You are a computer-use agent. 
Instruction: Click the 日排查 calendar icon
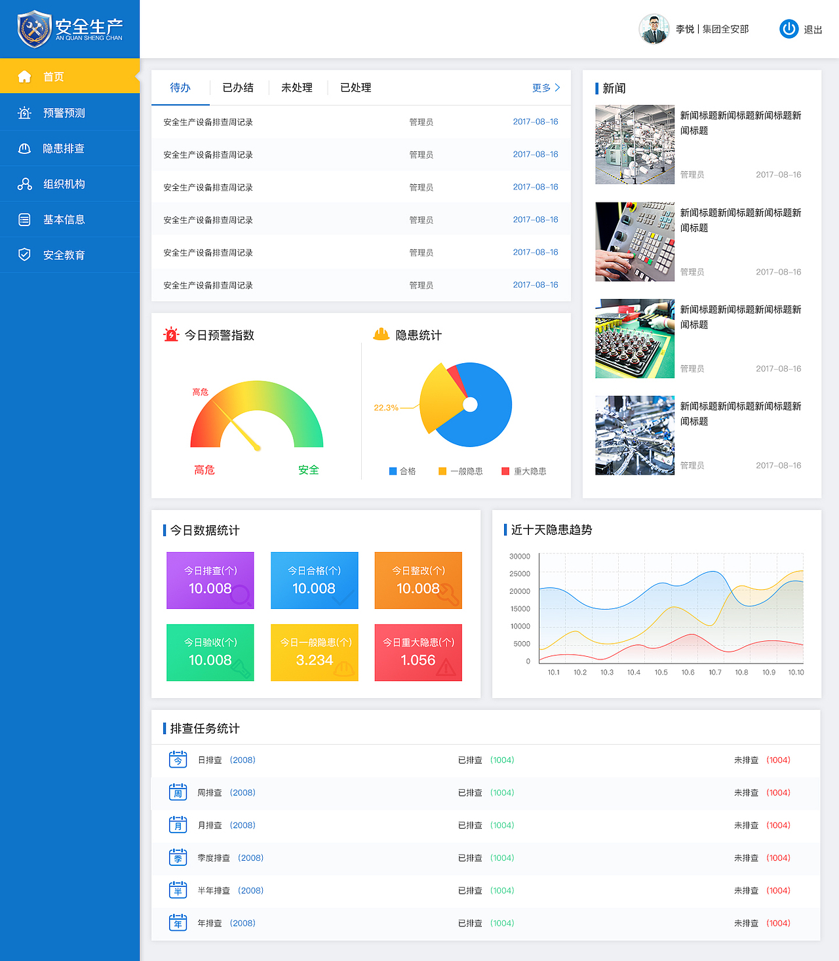pos(178,760)
